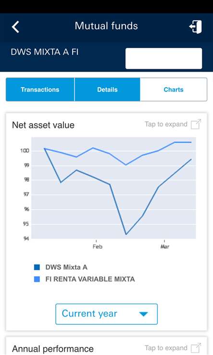This screenshot has height=355, width=213.
Task: Expand the Net asset value chart icon
Action: click(x=196, y=124)
